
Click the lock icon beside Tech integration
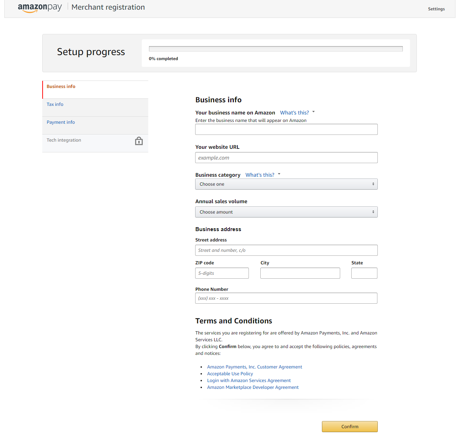click(x=139, y=141)
